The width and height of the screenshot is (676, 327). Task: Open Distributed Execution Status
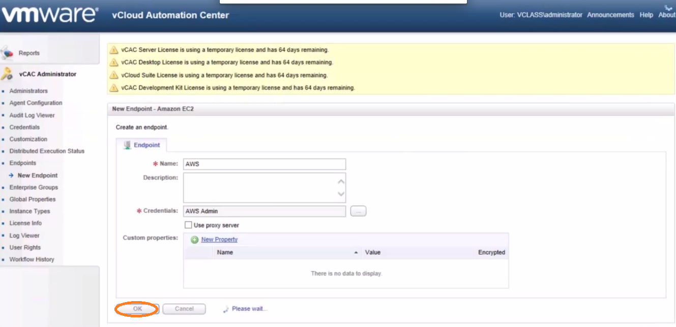point(47,151)
